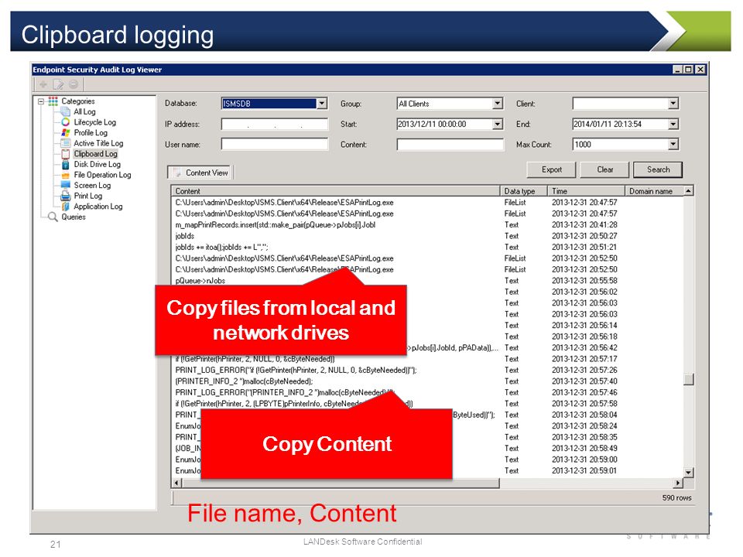Click the Active Title Log icon
Viewport: 743px width, 557px height.
click(65, 143)
